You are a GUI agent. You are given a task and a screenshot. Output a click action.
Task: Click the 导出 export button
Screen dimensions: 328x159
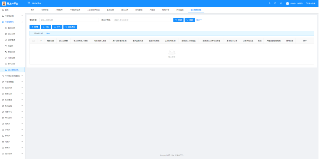click(x=46, y=27)
